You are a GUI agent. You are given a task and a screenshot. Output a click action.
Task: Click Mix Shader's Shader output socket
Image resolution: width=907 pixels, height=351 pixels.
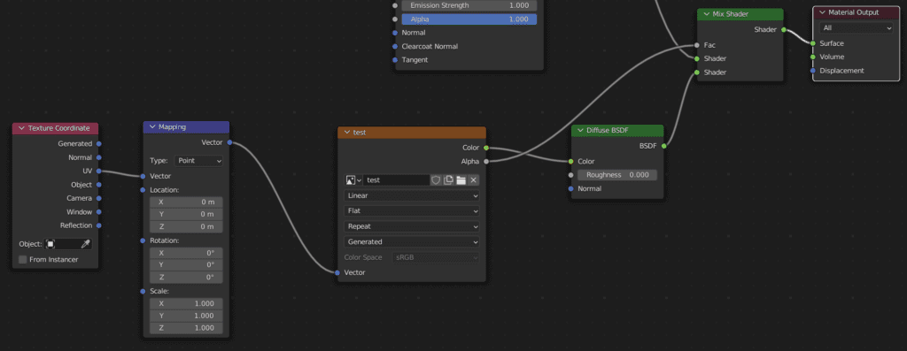click(x=784, y=29)
